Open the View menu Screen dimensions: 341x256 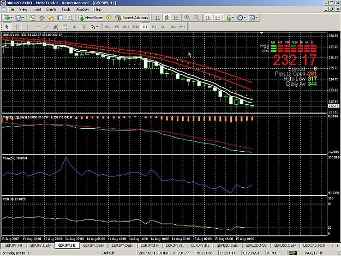23,9
